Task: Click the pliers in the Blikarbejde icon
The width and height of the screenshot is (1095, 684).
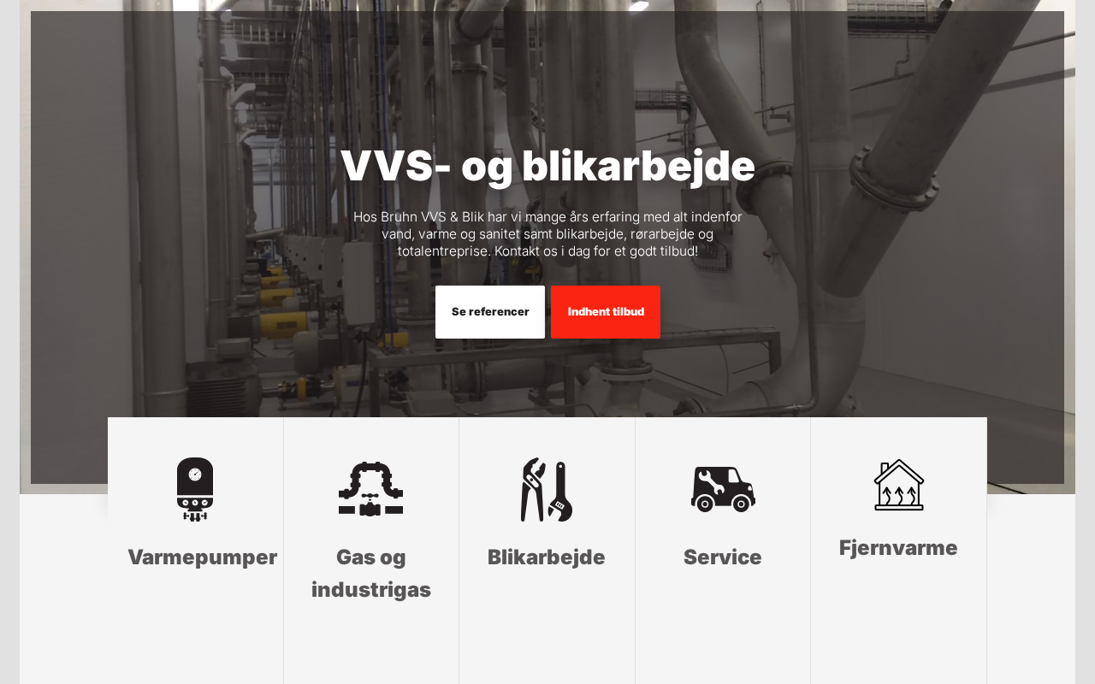Action: pos(534,489)
